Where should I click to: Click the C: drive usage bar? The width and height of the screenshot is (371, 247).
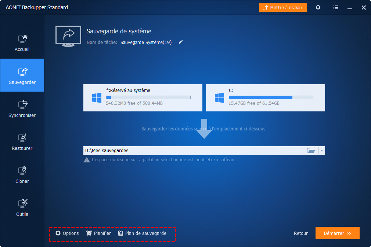tap(271, 97)
